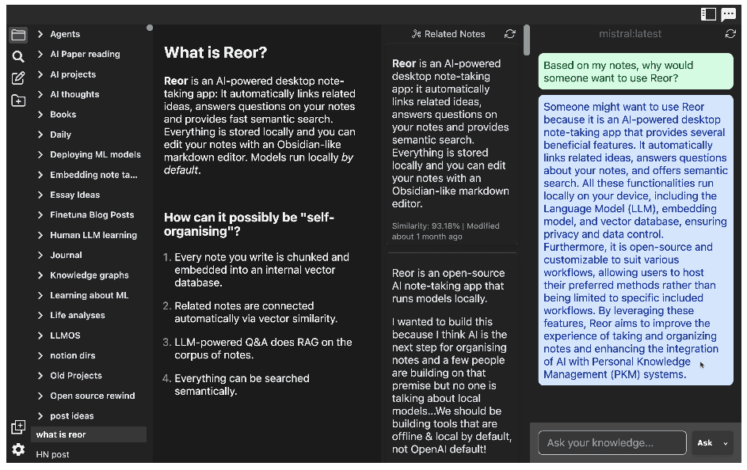Create a new note with pencil icon

point(18,78)
